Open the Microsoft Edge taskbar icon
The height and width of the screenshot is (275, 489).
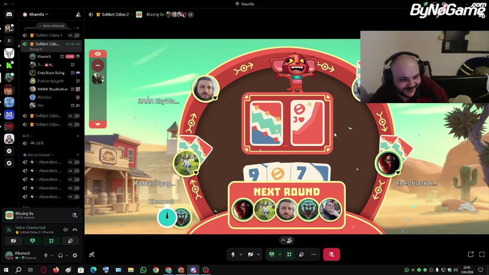tap(93, 270)
